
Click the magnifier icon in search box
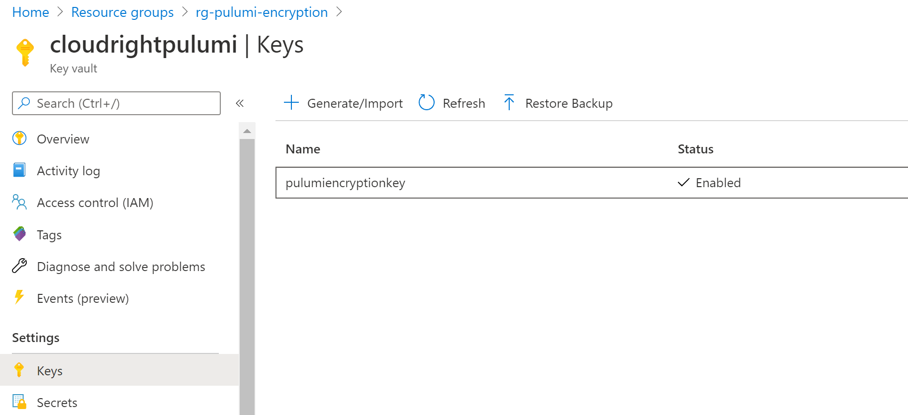[x=24, y=103]
